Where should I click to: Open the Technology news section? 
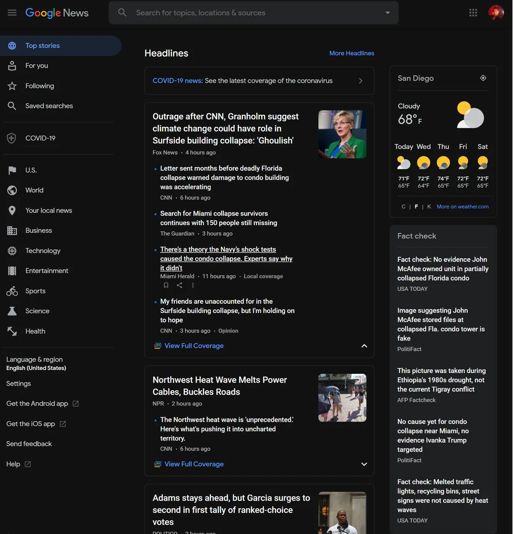43,251
